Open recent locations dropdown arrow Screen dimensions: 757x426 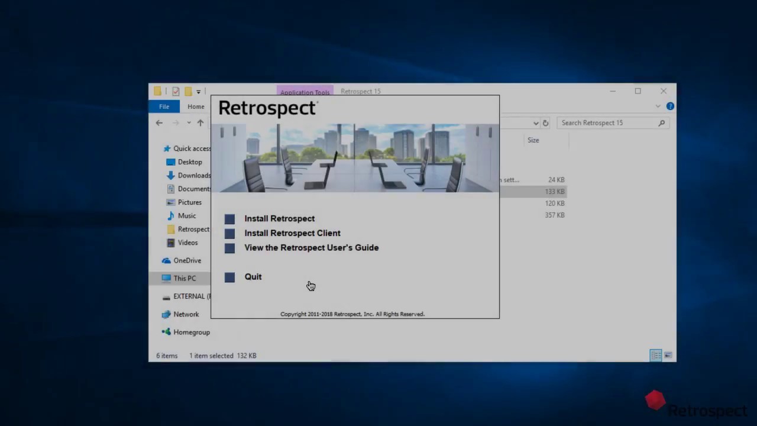(x=189, y=122)
